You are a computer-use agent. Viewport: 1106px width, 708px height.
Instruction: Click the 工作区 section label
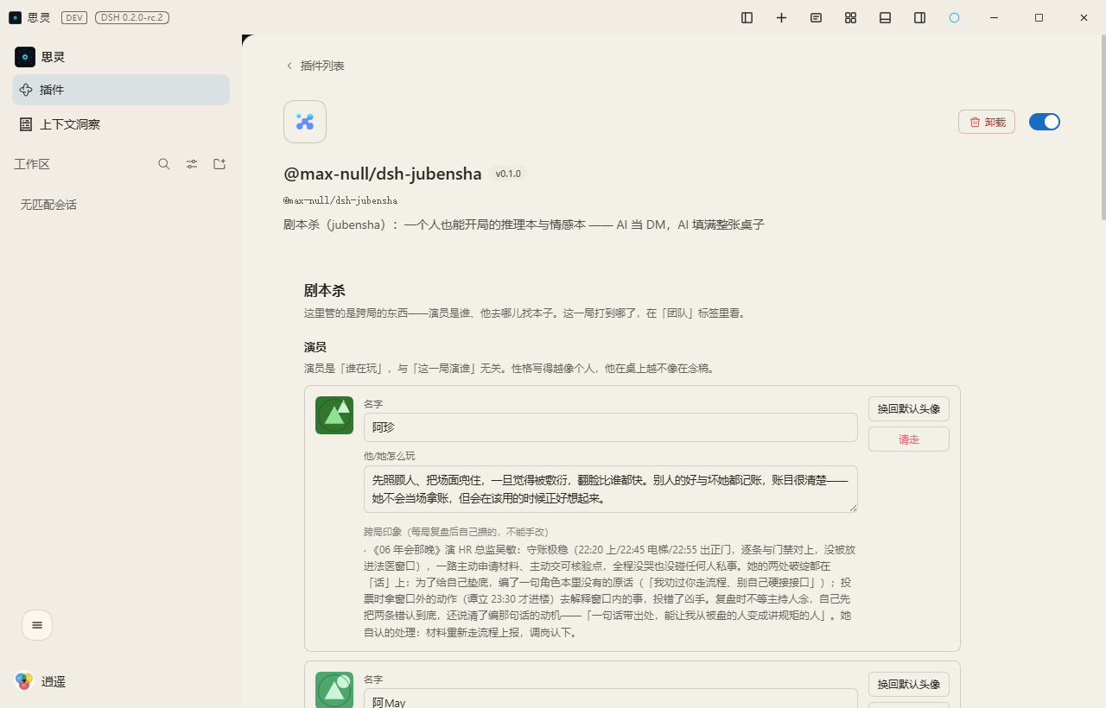32,164
